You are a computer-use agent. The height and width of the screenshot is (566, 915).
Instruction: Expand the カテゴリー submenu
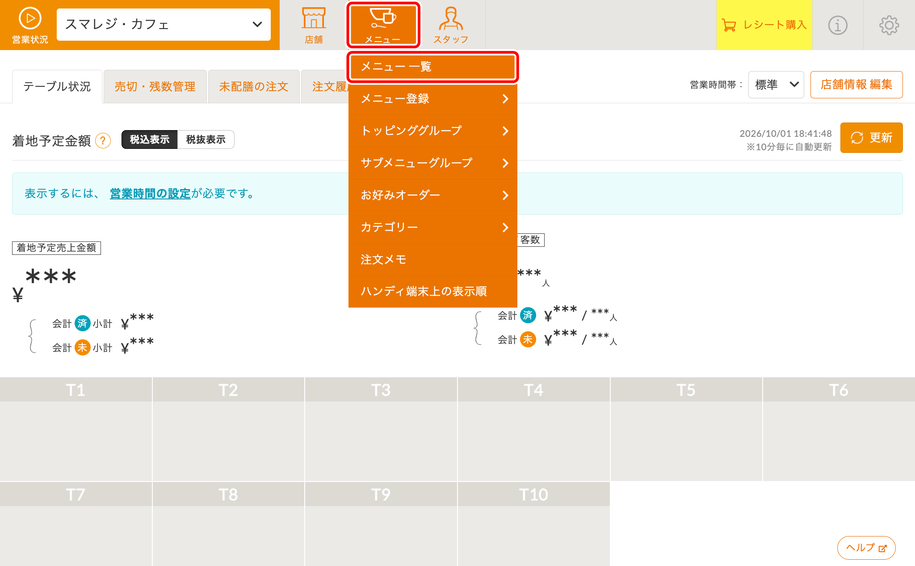pos(432,227)
